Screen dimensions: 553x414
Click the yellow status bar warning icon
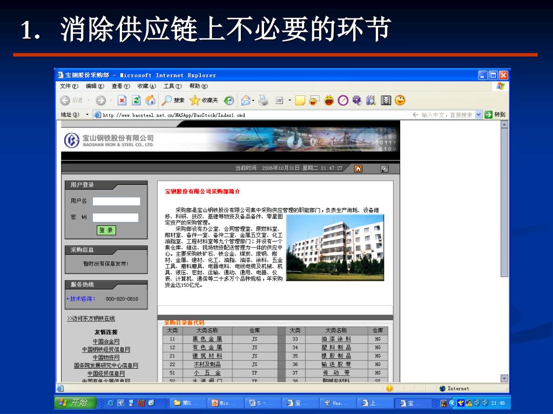point(389,388)
